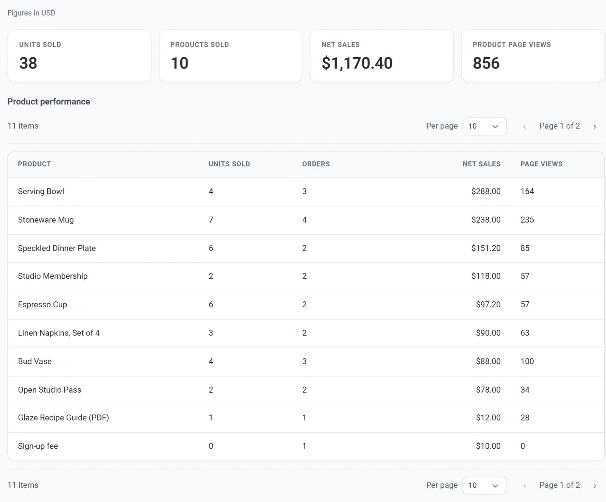The image size is (606, 502).
Task: Click the Figures in USD note
Action: pyautogui.click(x=31, y=13)
